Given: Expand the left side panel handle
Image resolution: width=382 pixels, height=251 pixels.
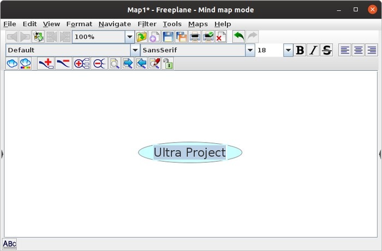Looking at the screenshot, I should tap(2, 154).
